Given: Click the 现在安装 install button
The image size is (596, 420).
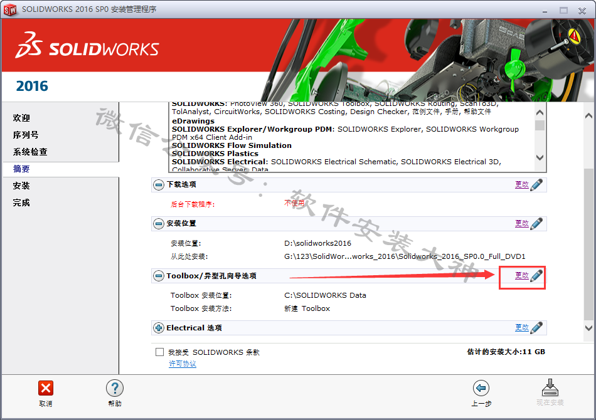Looking at the screenshot, I should pyautogui.click(x=550, y=392).
